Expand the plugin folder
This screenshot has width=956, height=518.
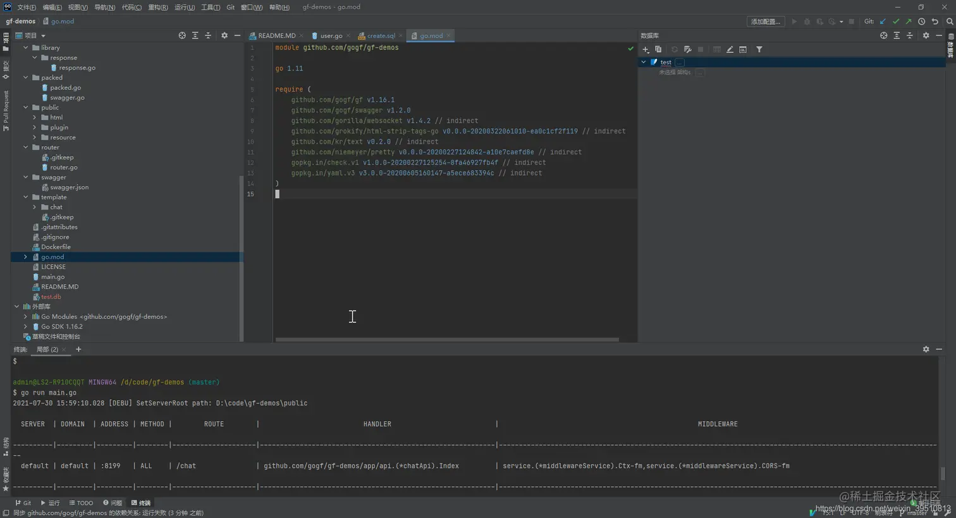[35, 127]
